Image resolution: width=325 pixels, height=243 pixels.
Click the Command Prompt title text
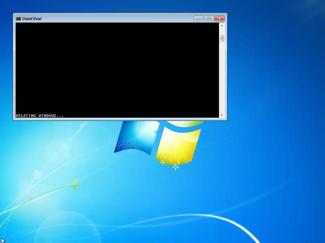point(32,19)
